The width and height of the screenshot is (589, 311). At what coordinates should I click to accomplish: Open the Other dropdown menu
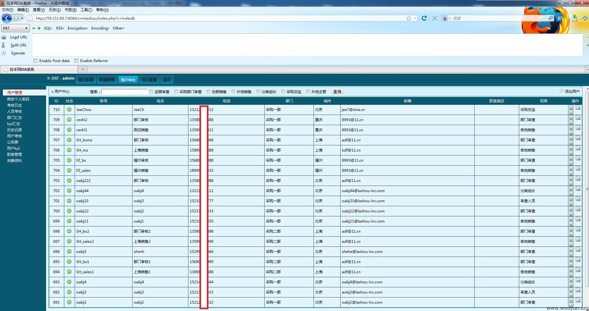pos(119,28)
